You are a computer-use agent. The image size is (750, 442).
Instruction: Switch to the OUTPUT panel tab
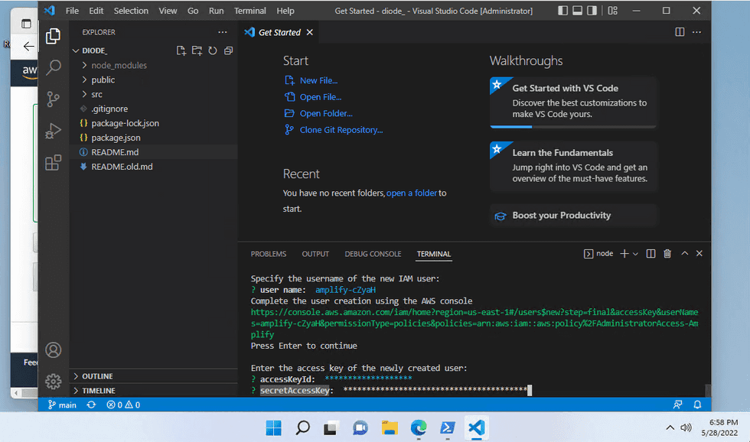(315, 254)
